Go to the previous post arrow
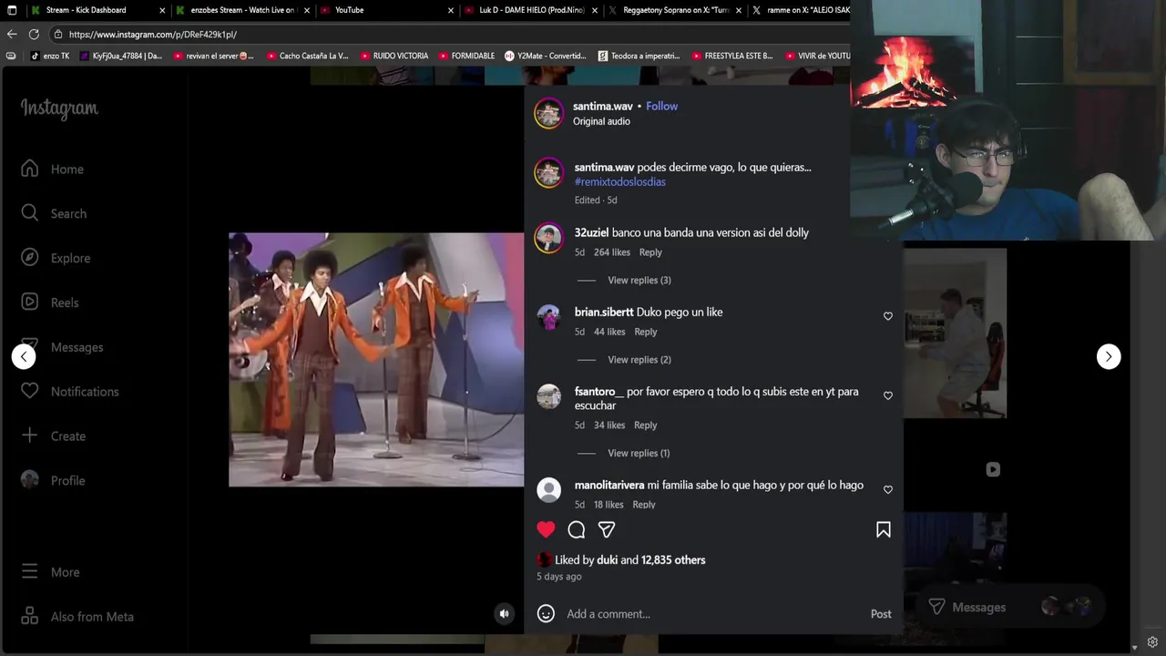This screenshot has height=656, width=1166. coord(24,356)
